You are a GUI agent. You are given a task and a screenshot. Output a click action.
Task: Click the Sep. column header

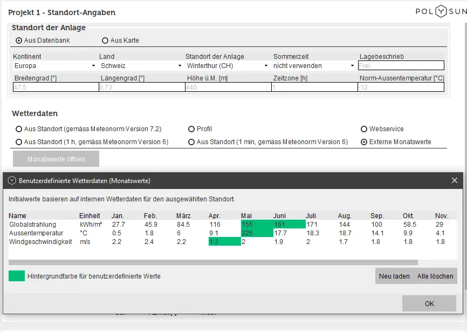tap(377, 216)
